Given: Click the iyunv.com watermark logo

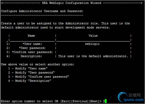Looking at the screenshot, I should coord(130,97).
